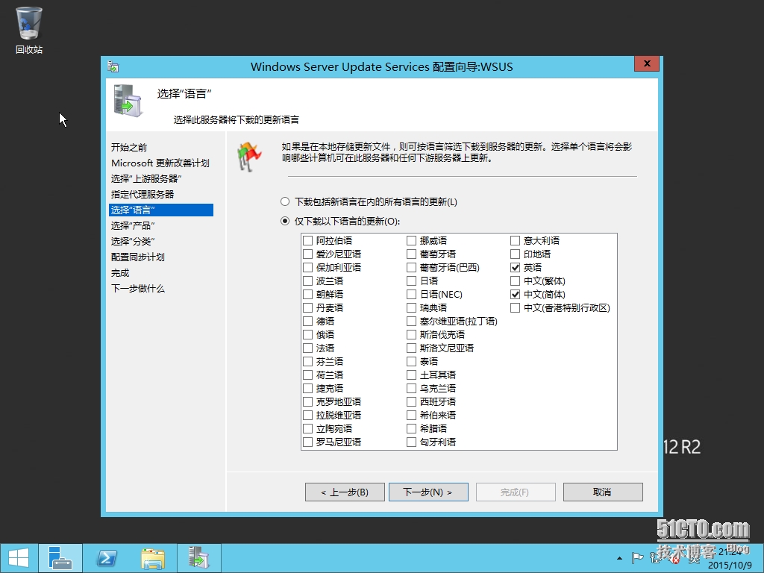Check the 希腊语 language box
764x573 pixels.
(411, 428)
